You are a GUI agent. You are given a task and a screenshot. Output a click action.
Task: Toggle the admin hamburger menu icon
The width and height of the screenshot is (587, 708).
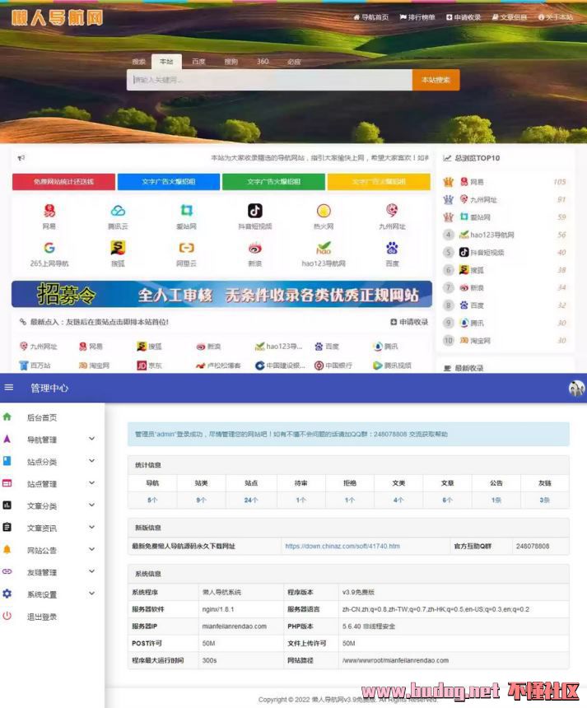(x=8, y=388)
